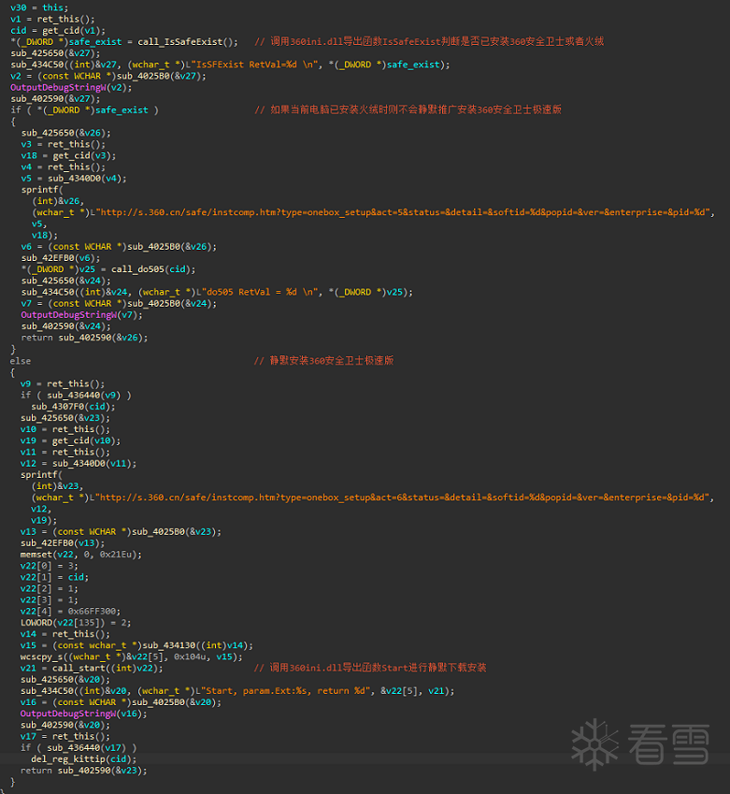Select the line 'v22[0] = 3;'
This screenshot has width=730, height=794.
50,566
